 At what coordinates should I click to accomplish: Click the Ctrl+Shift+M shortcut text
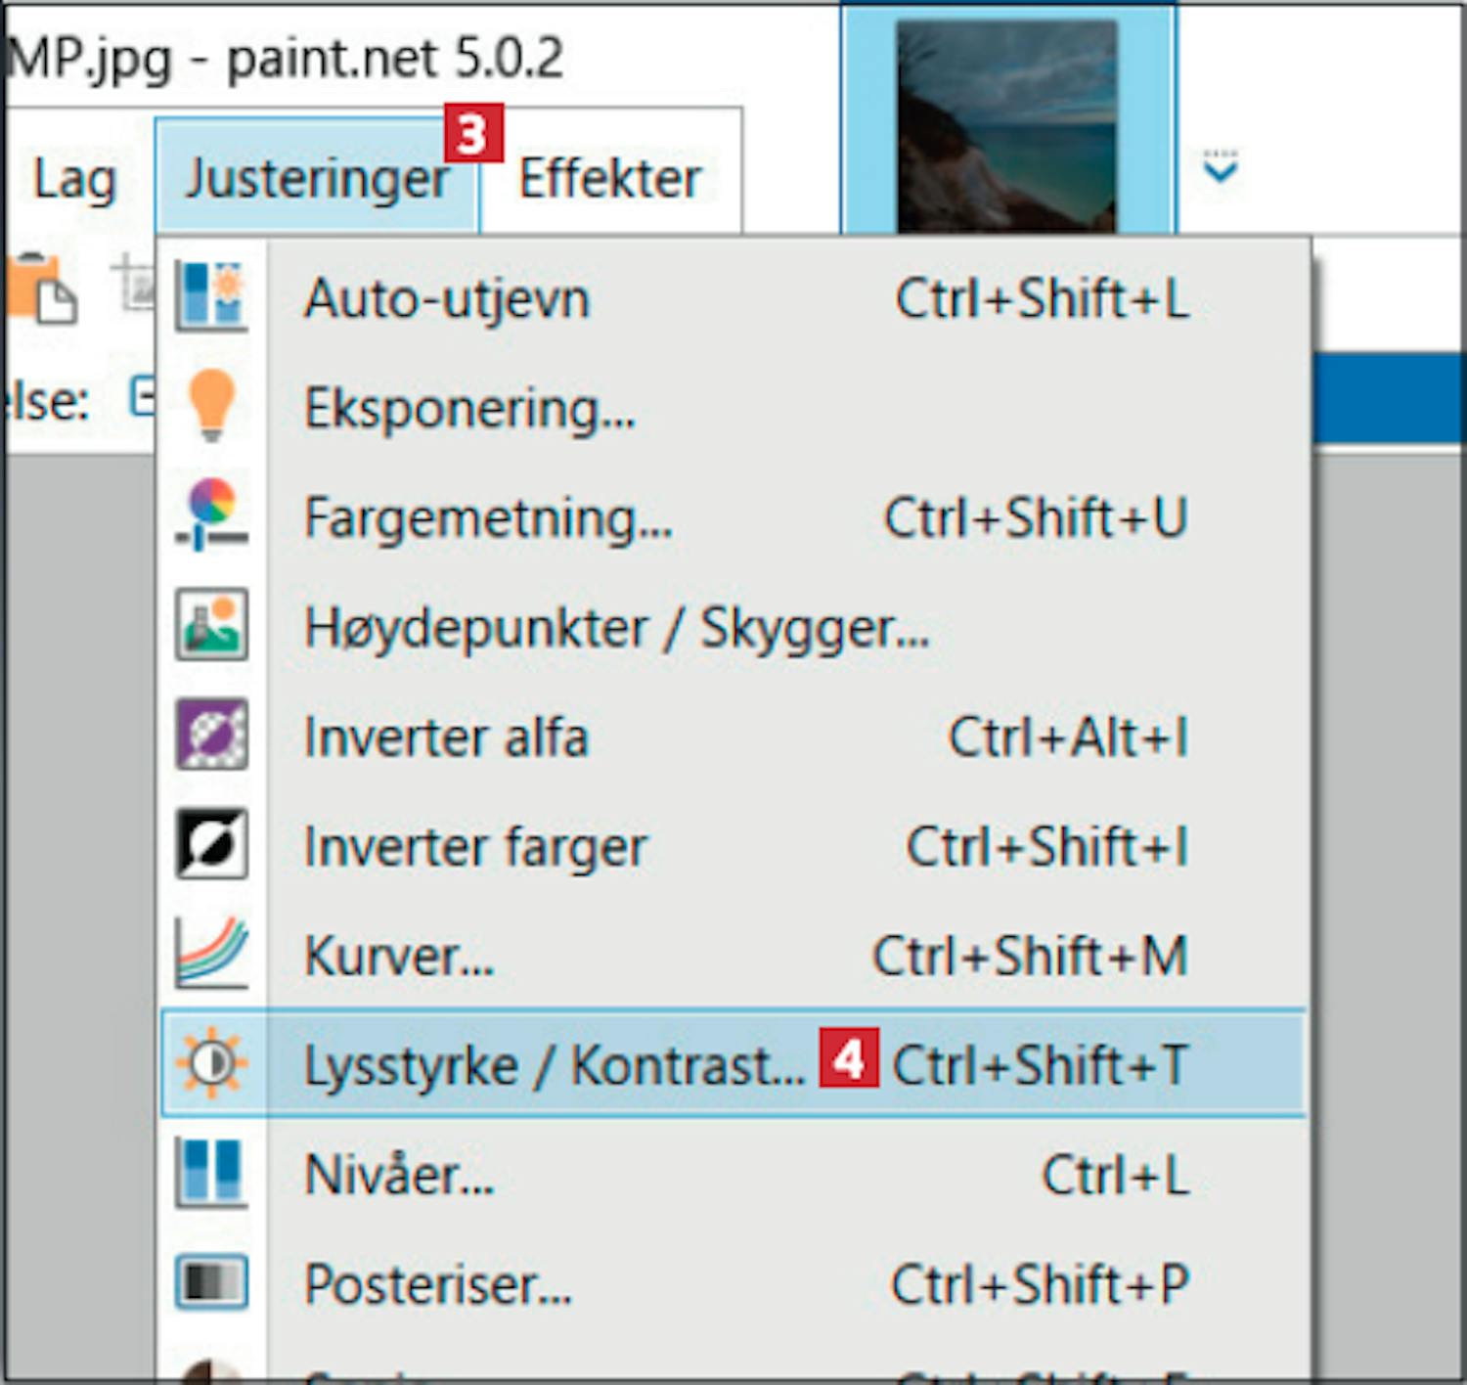(x=1030, y=955)
